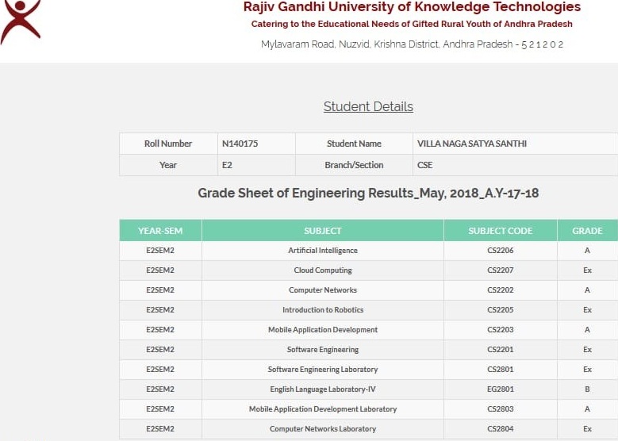Viewport: 618px width, 441px height.
Task: Click the Mylavaram Road address line
Action: (412, 44)
